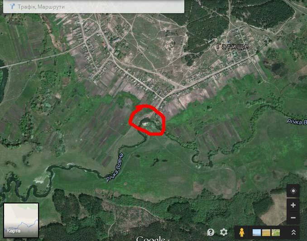Viewport: 307px width, 241px height.
Task: Click the річка label at right edge
Action: point(297,122)
